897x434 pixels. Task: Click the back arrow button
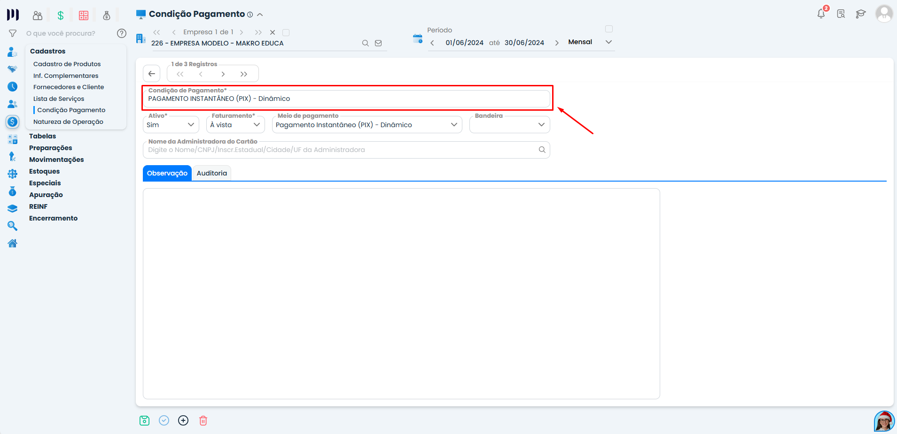point(152,74)
